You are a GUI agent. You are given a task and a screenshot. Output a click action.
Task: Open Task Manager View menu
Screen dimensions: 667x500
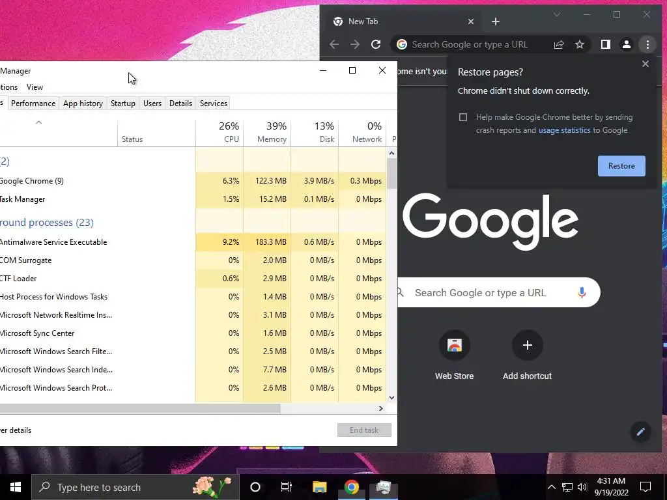click(x=35, y=87)
